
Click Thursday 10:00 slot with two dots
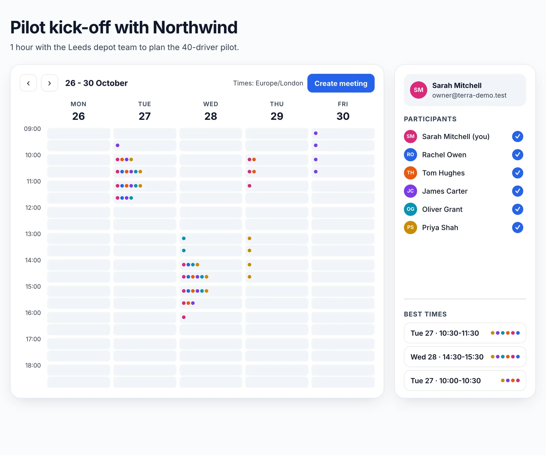coord(277,160)
